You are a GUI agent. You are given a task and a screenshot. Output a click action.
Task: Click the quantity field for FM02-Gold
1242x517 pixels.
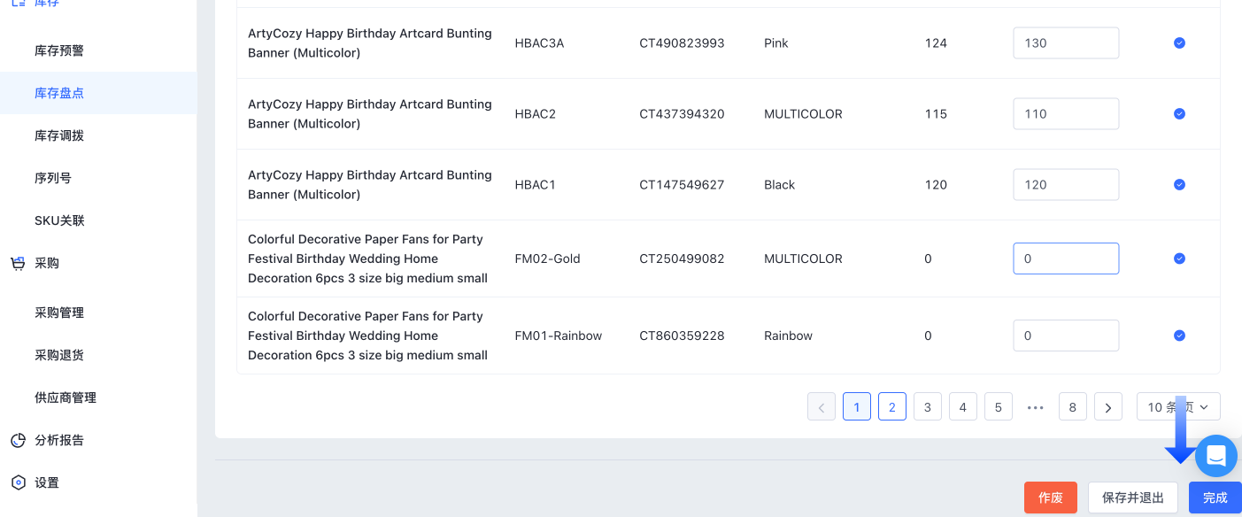tap(1066, 258)
